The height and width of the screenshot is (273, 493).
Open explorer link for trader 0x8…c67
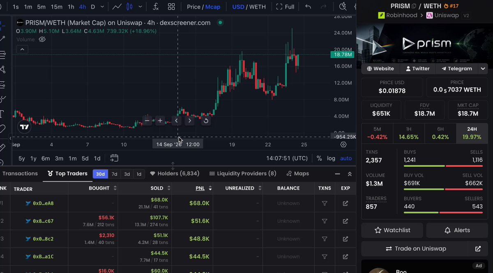[346, 221]
